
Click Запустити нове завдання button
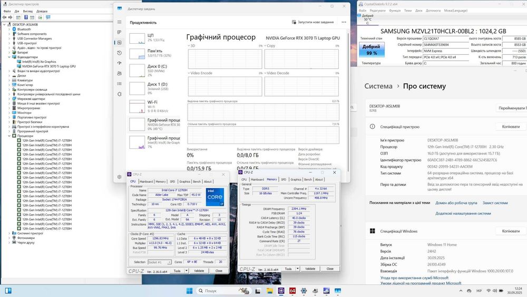point(313,22)
